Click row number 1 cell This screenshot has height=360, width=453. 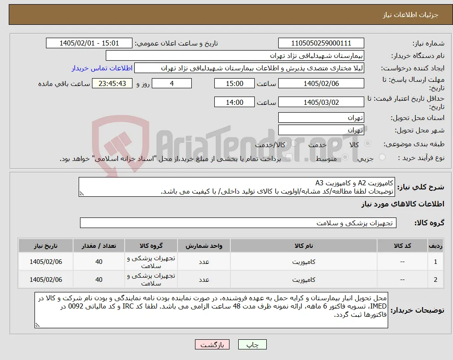(436, 262)
